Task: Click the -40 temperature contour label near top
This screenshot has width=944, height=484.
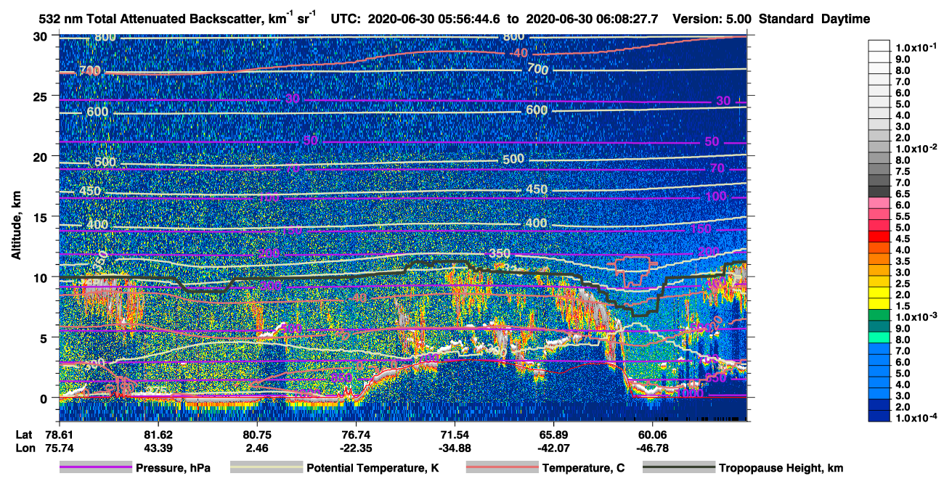Action: tap(518, 54)
